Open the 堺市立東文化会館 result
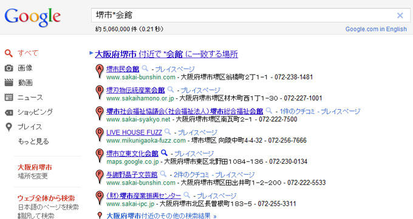 pyautogui.click(x=132, y=153)
